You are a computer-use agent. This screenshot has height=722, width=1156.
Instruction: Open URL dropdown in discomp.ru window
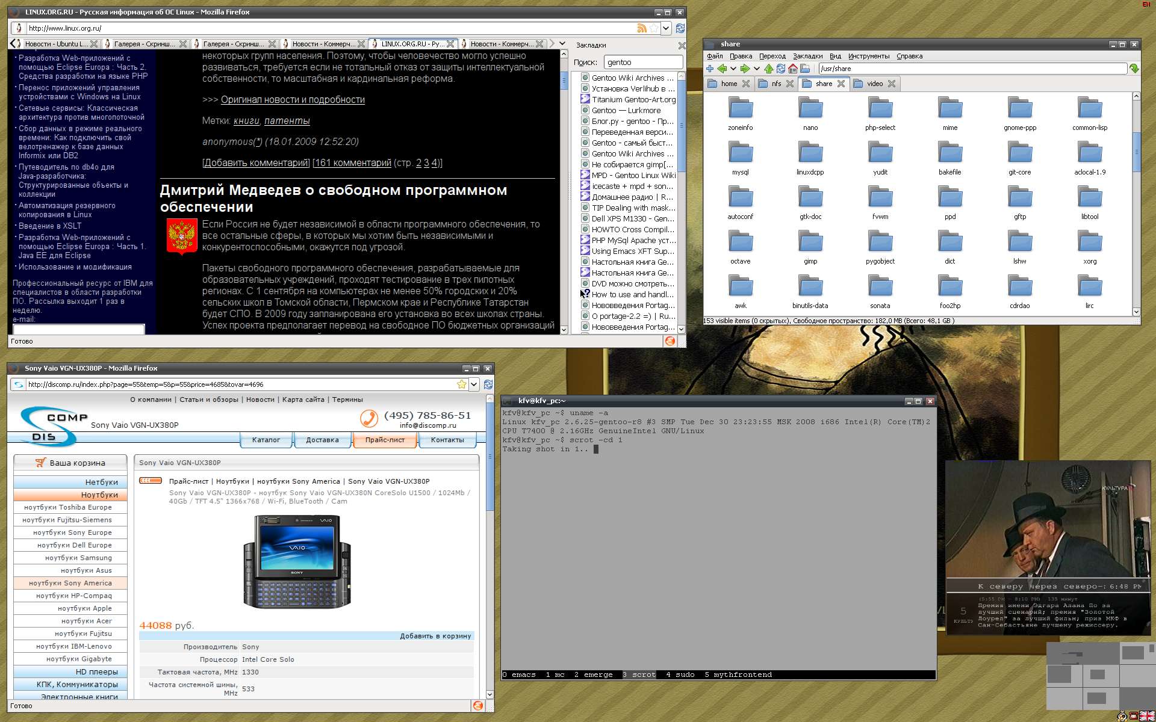(x=474, y=384)
